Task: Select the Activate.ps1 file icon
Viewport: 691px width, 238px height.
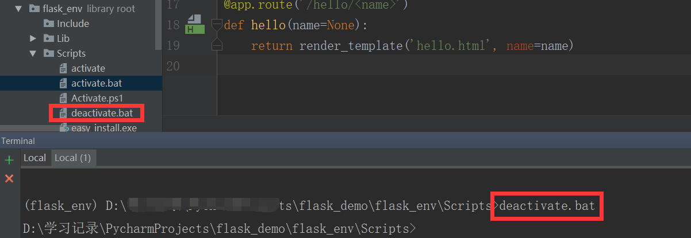Action: click(x=64, y=98)
